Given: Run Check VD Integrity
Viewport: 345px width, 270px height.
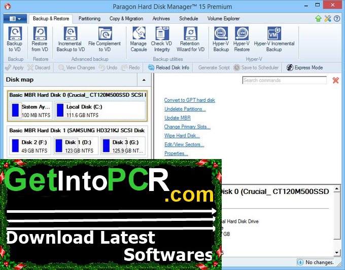Looking at the screenshot, I should click(162, 40).
